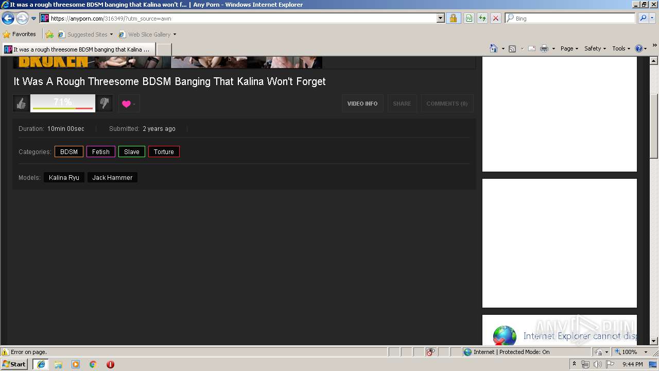Open the Page menu
659x371 pixels.
(569, 48)
